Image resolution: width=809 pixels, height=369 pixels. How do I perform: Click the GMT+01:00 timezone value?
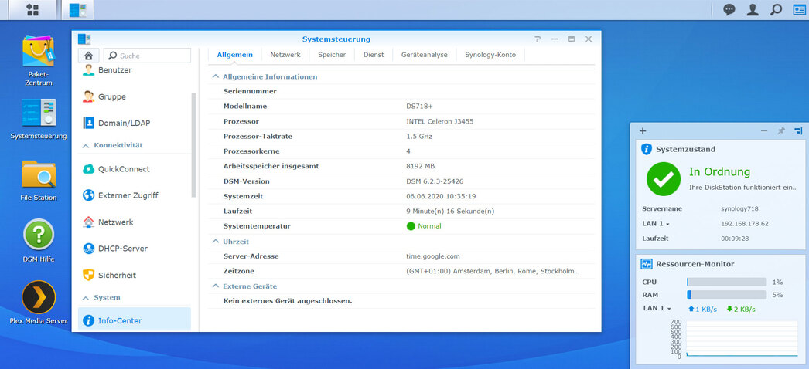coord(493,271)
